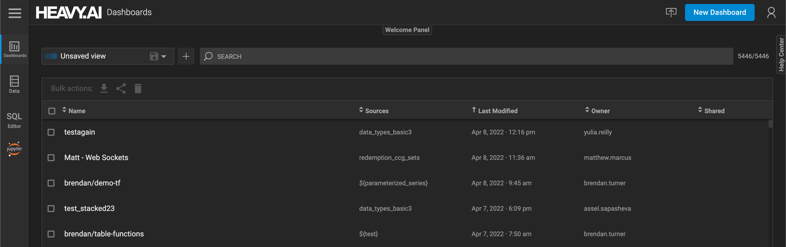Open the user profile icon
Viewport: 786px width, 247px height.
click(x=771, y=12)
